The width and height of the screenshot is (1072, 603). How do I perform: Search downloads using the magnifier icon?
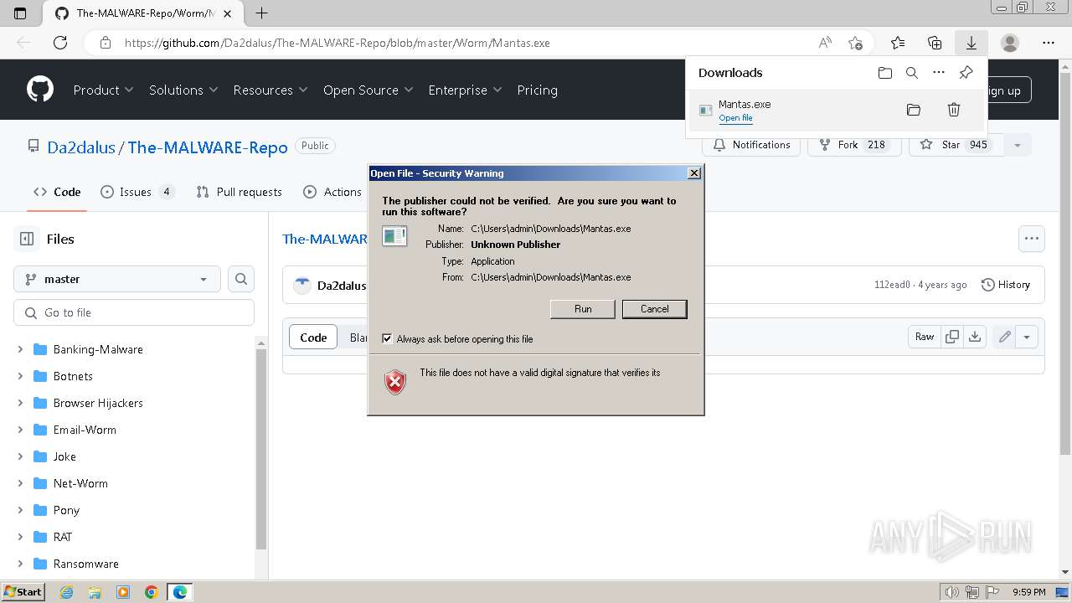pos(912,73)
